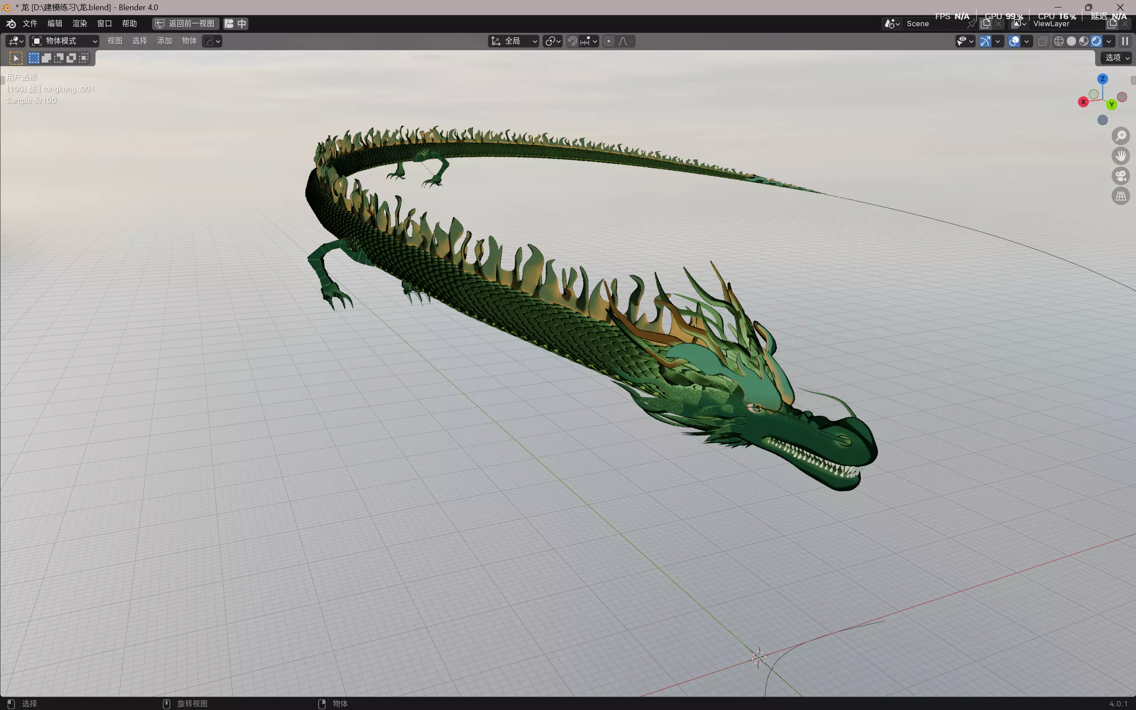Screen dimensions: 1136x710
Task: Click the proportional editing falloff curve icon
Action: point(626,41)
